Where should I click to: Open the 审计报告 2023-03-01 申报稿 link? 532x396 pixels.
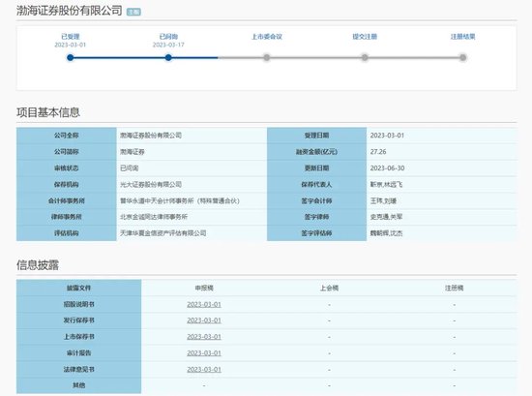(204, 352)
